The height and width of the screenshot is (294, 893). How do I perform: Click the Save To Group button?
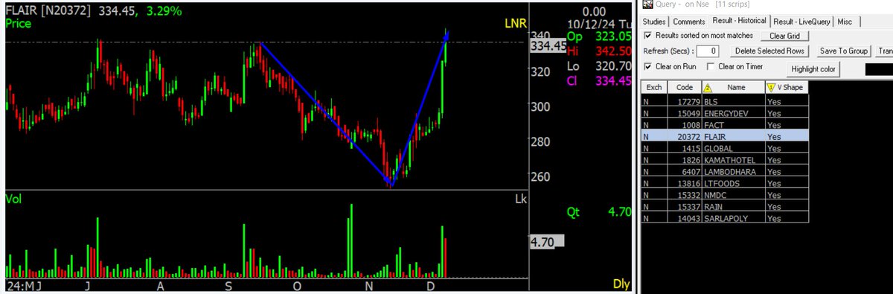click(x=844, y=51)
